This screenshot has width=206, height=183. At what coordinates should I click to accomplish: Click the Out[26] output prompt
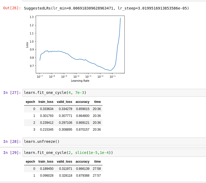[x=12, y=8]
